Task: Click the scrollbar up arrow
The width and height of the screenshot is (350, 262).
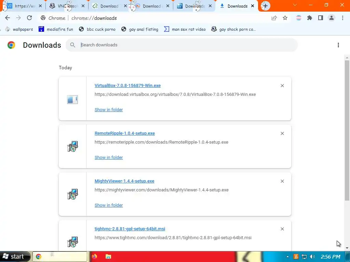Action: click(x=347, y=58)
